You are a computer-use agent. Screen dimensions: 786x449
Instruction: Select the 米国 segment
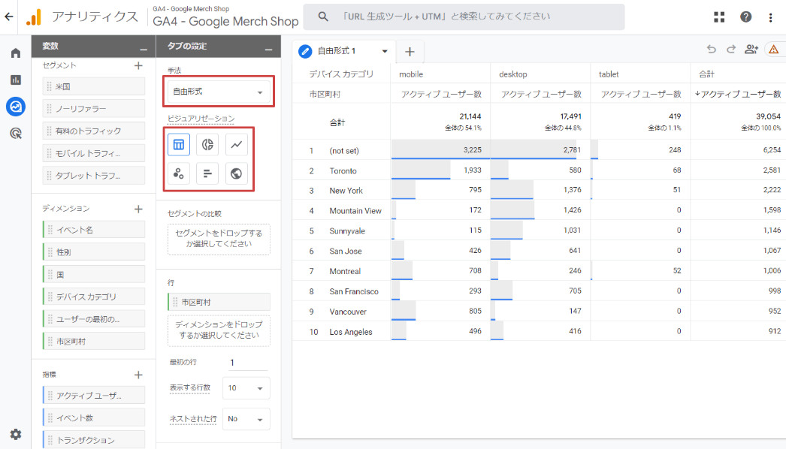click(94, 86)
